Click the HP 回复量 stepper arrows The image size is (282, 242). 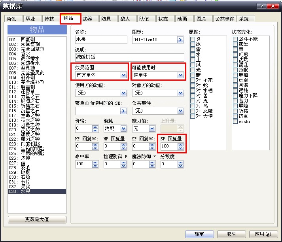click(x=123, y=146)
